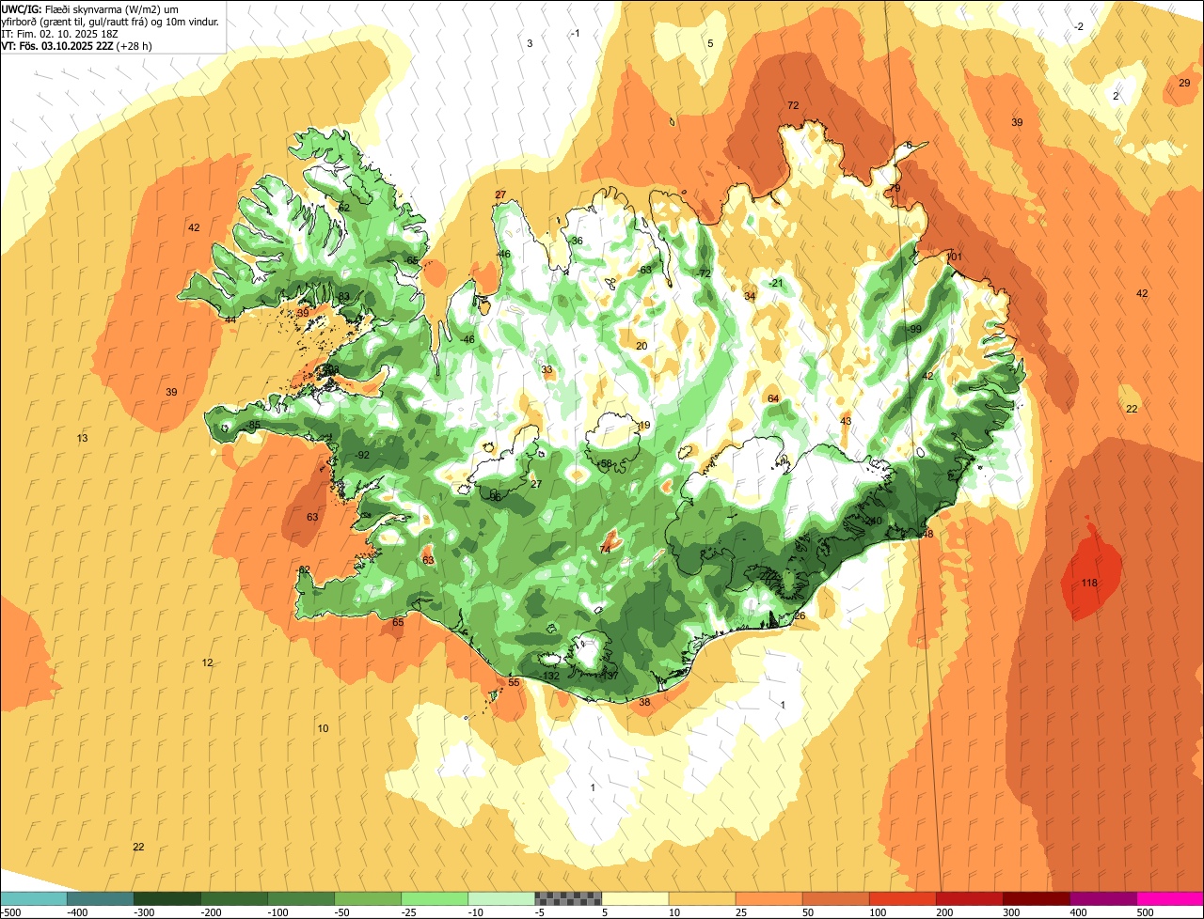Screen dimensions: 1204x919
Task: Click the 13 value in the western sea
Action: (83, 439)
